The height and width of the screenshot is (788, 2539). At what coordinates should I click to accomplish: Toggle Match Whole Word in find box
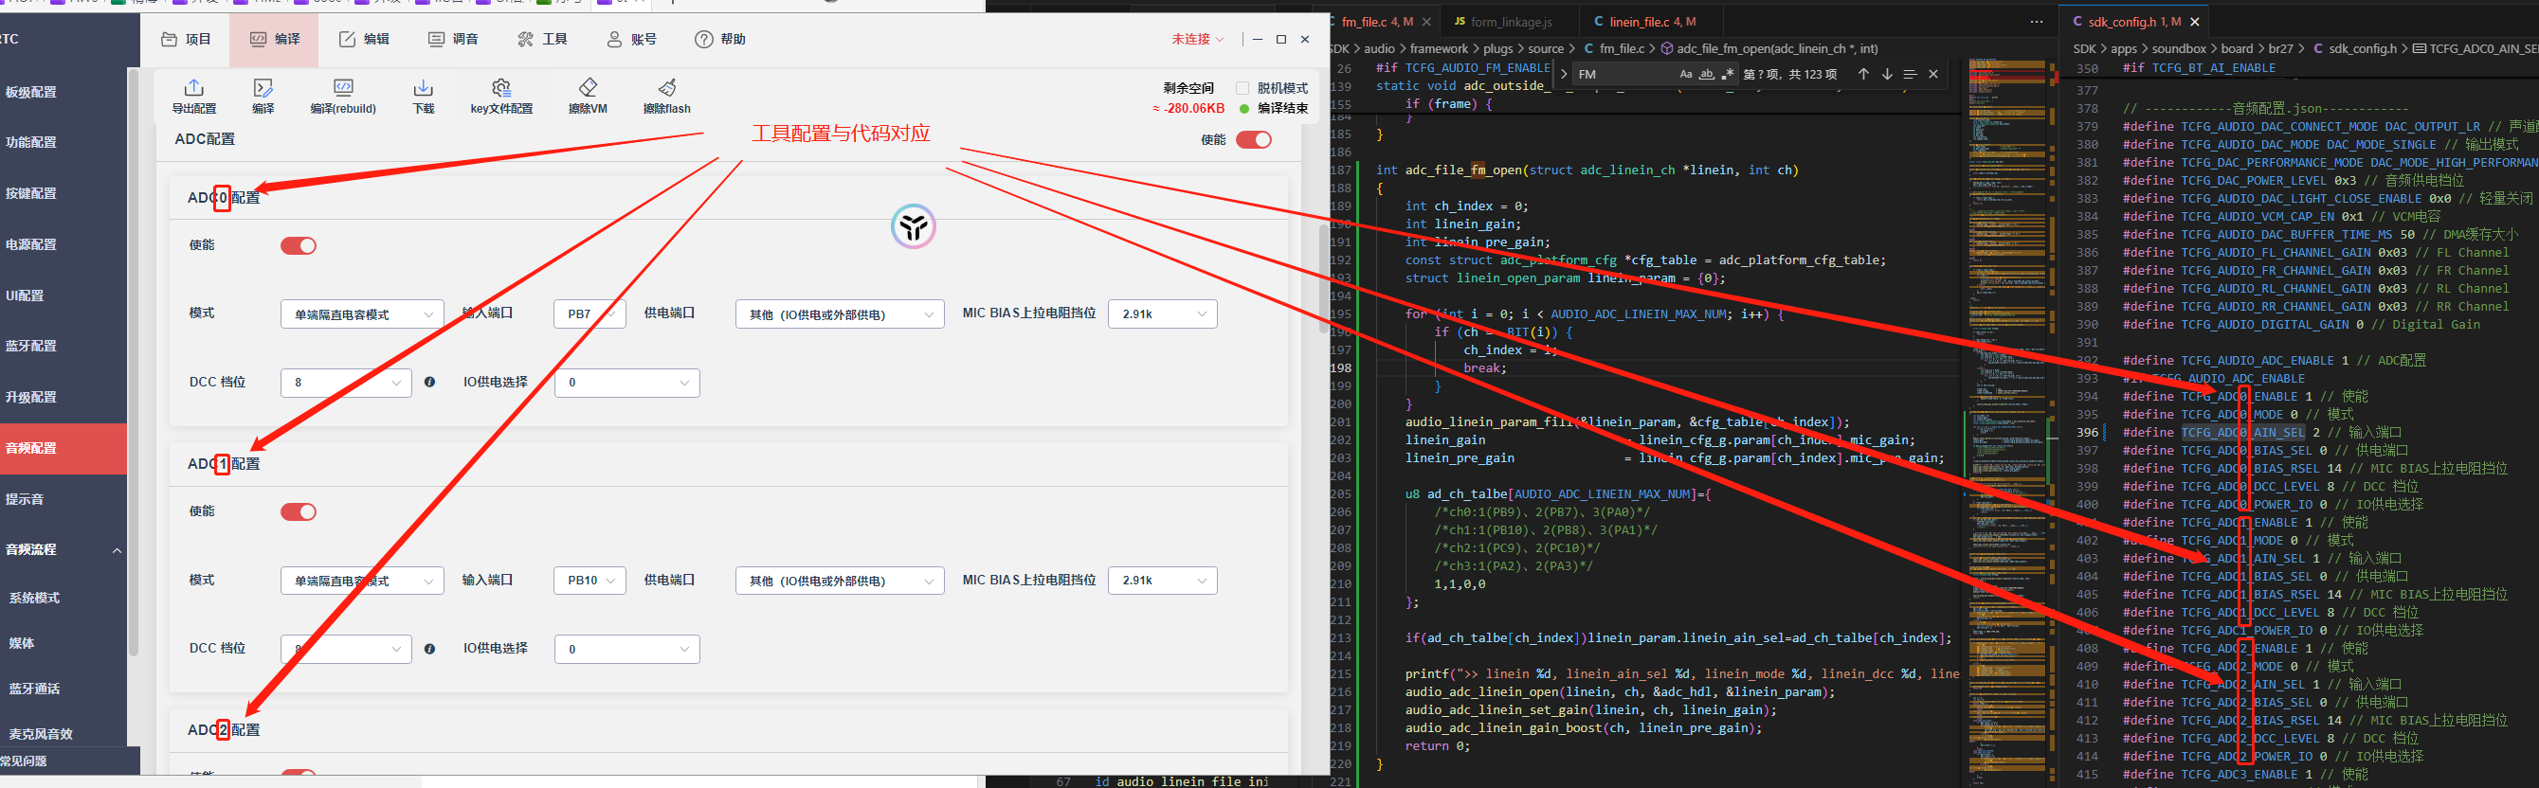coord(1706,74)
